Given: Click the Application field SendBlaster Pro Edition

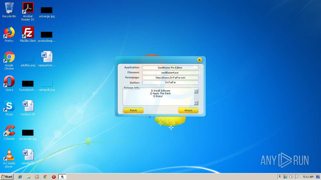Looking at the screenshot, I should [170, 67].
